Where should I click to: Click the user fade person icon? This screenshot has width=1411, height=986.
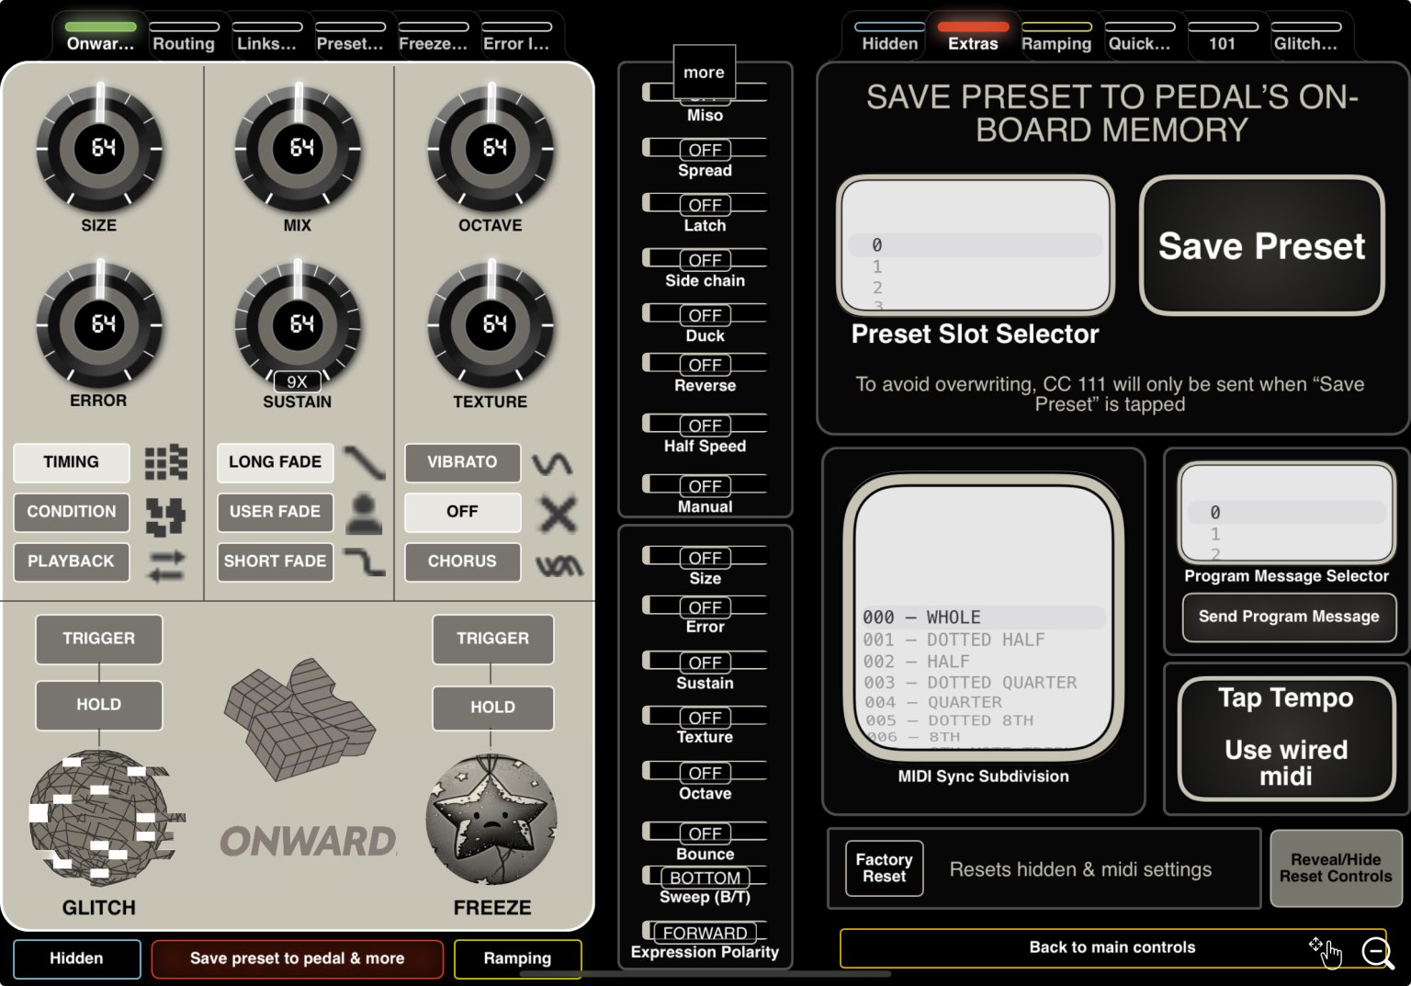click(365, 514)
